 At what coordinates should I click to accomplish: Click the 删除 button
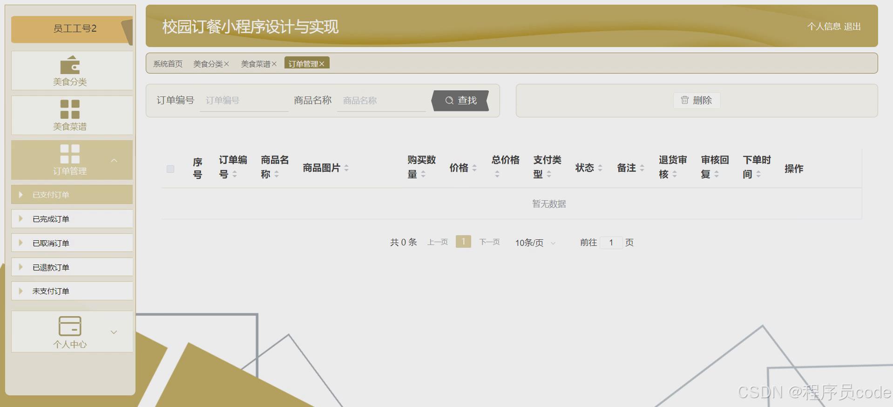[x=697, y=100]
